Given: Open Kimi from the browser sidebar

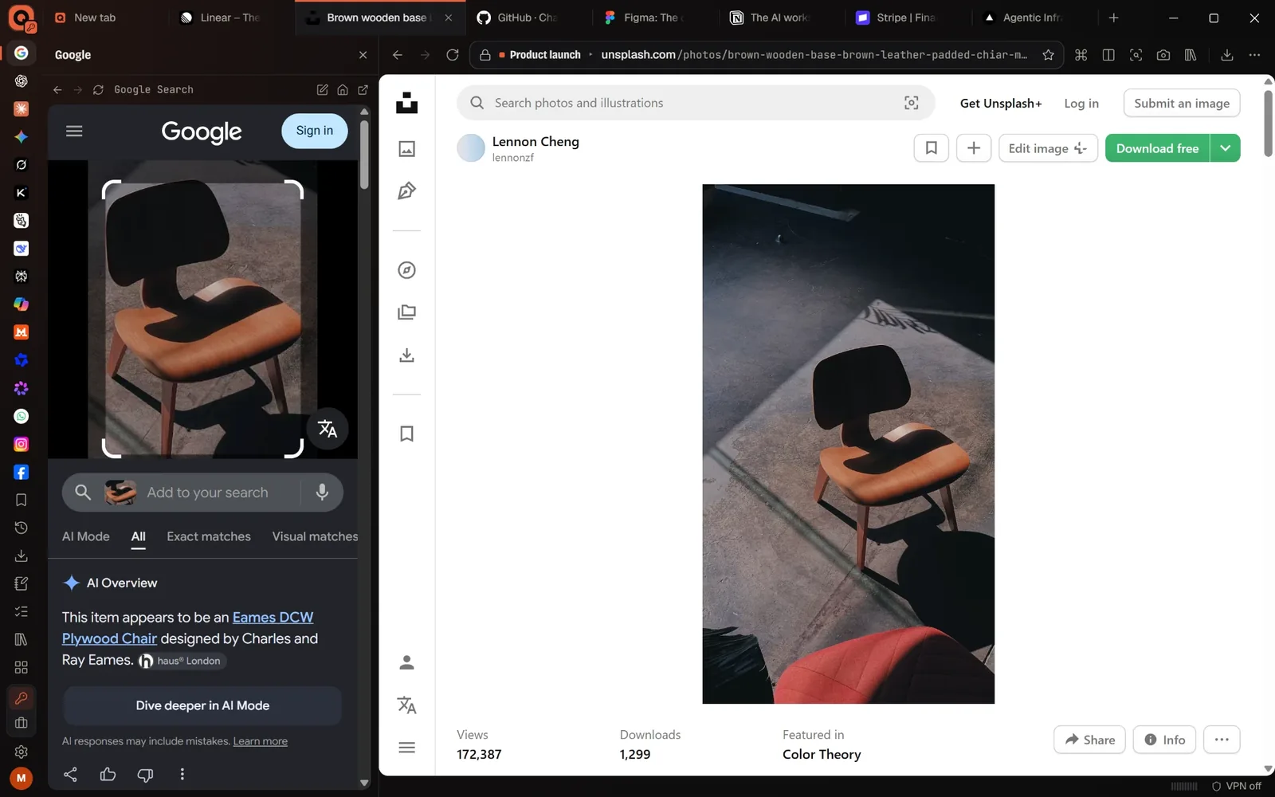Looking at the screenshot, I should [22, 192].
